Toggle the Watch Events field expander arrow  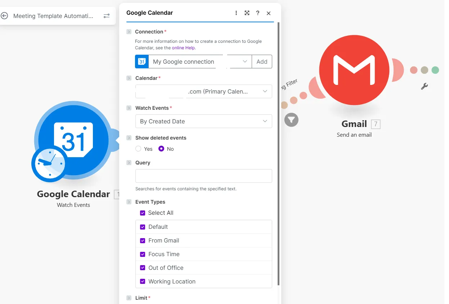tap(129, 108)
